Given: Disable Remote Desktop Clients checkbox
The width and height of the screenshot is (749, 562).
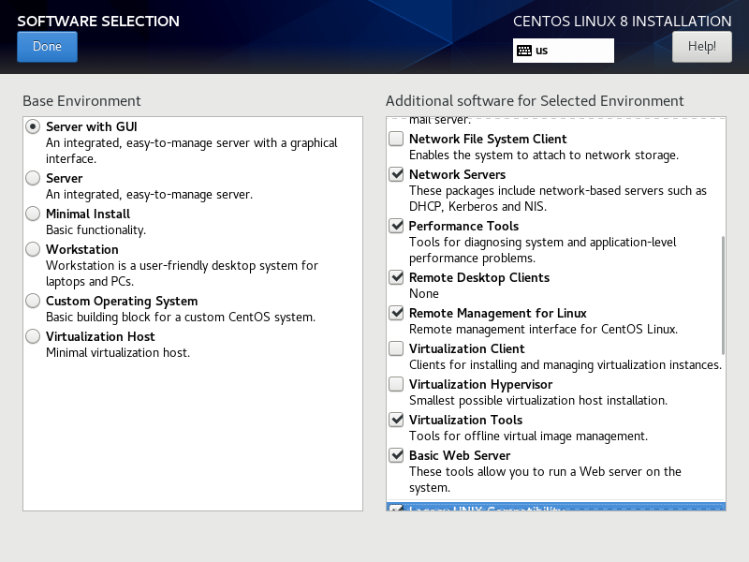Looking at the screenshot, I should (396, 277).
